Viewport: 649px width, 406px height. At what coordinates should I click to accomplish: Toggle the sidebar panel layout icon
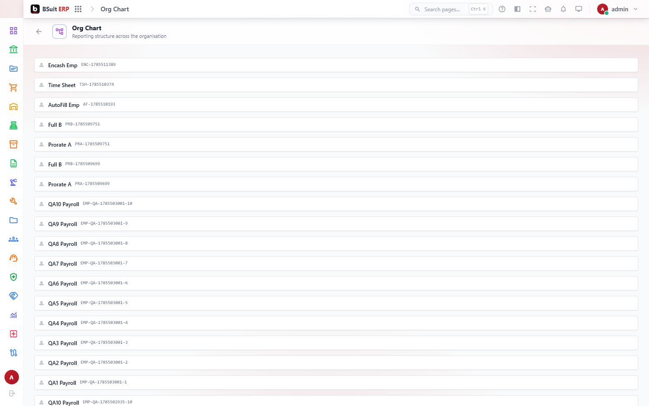[x=517, y=9]
